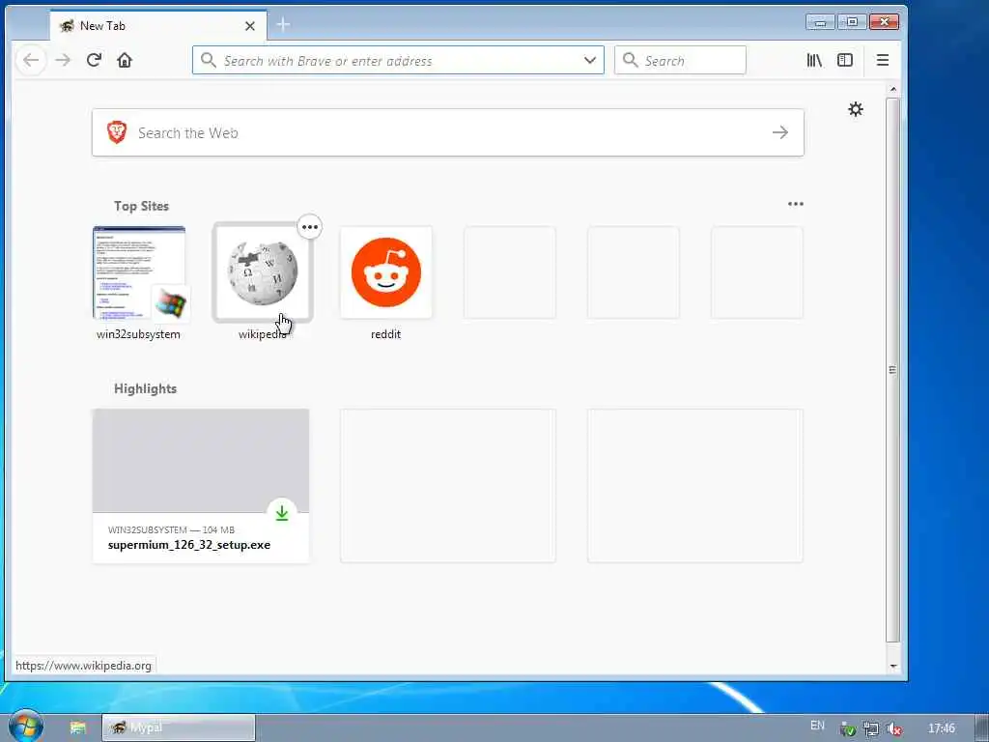Screen dimensions: 989x742
Task: Click the reddit tile label
Action: click(x=386, y=334)
